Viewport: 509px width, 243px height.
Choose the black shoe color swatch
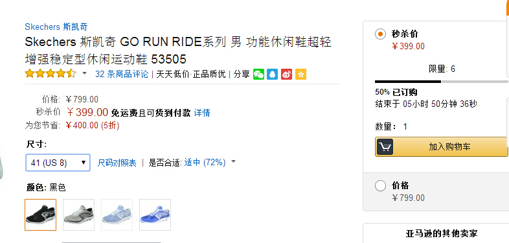click(x=41, y=214)
